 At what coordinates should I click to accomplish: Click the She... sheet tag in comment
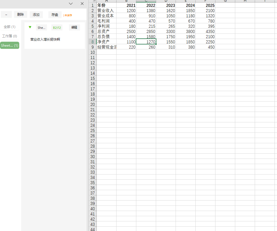coord(41,27)
